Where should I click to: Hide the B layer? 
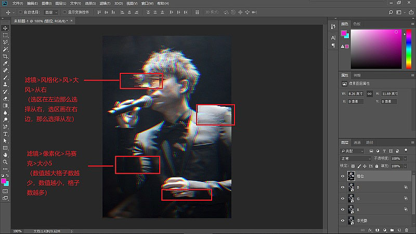tap(343, 187)
